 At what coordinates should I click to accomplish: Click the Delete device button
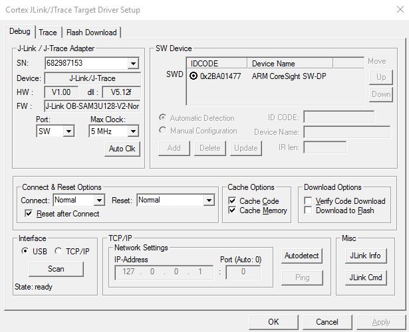210,148
